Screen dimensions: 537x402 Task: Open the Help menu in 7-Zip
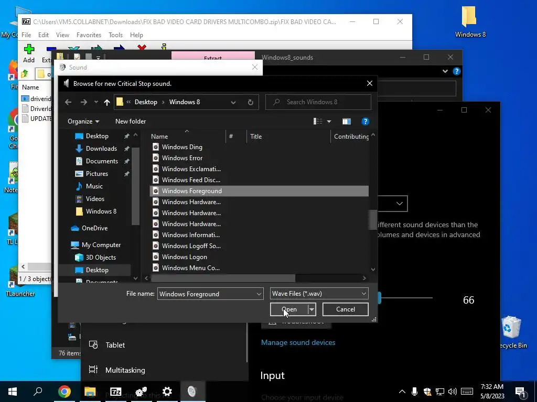(x=136, y=35)
